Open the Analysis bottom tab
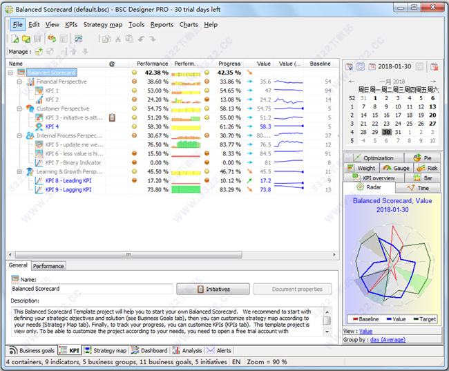The image size is (449, 371). [x=187, y=351]
